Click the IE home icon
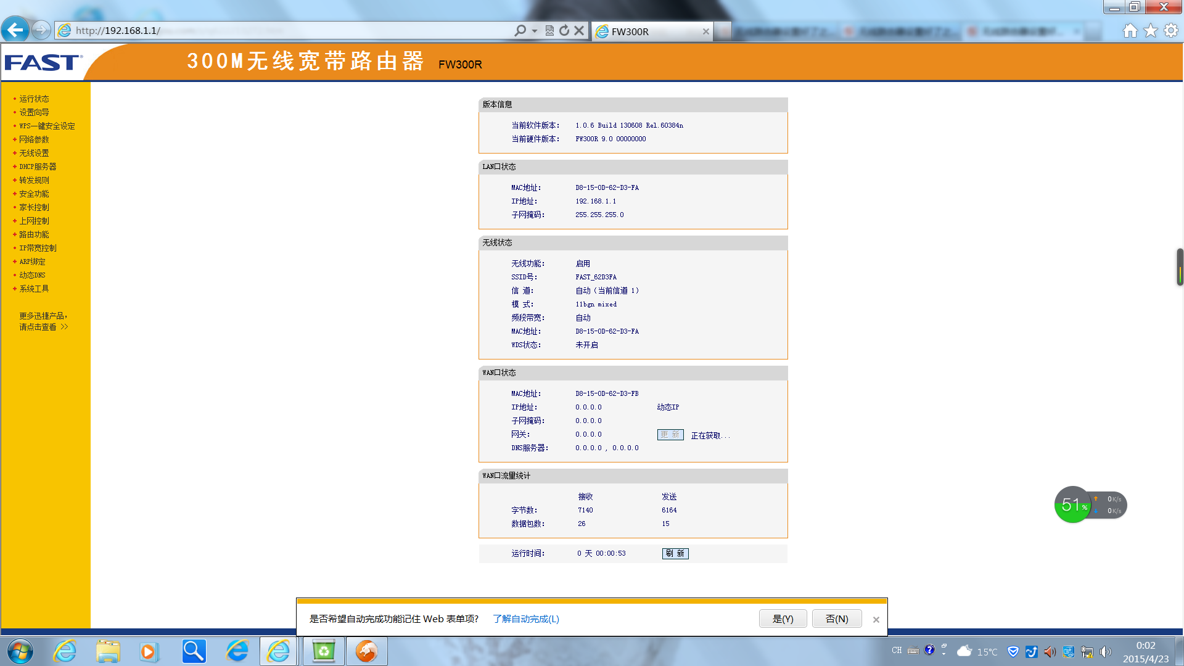1184x666 pixels. click(x=1130, y=30)
